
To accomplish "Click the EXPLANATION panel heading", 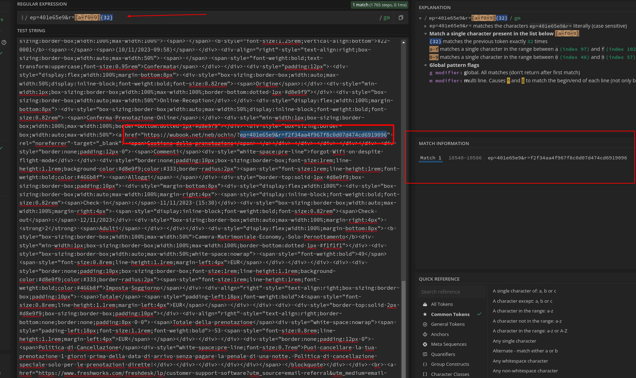I will pyautogui.click(x=435, y=8).
